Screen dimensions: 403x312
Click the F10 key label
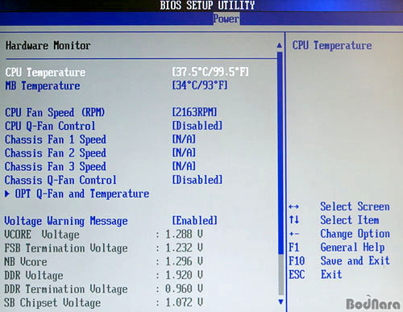click(x=297, y=260)
